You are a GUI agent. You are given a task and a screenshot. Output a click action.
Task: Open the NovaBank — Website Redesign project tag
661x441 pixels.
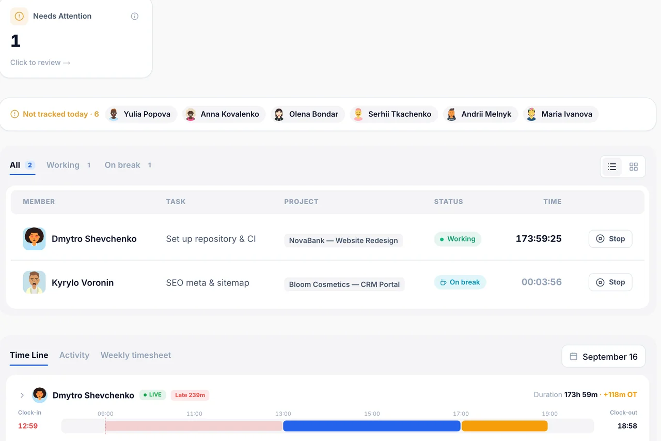(343, 240)
